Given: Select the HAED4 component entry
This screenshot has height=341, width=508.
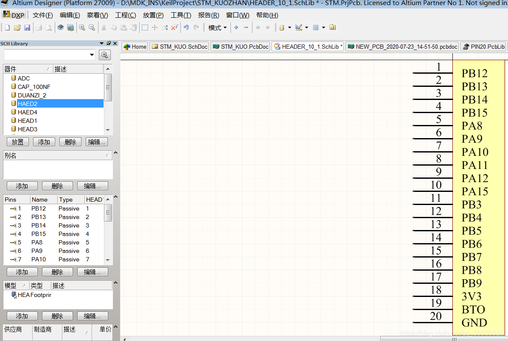Looking at the screenshot, I should tap(28, 112).
